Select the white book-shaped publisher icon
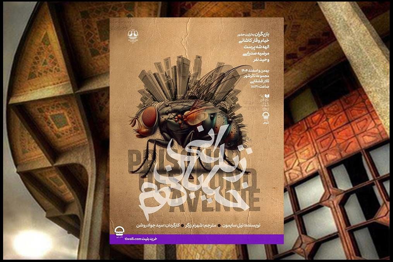This screenshot has height=262, width=393. pyautogui.click(x=267, y=95)
